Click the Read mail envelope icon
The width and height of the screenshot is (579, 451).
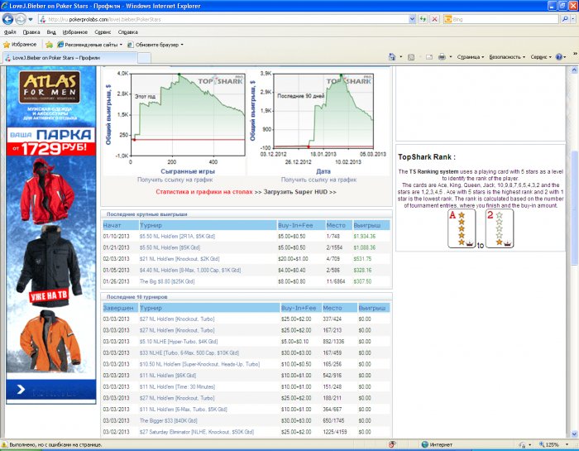pos(429,57)
